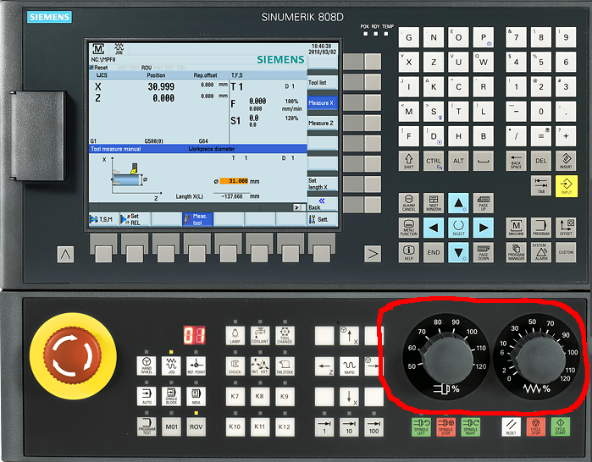Select the T,S,M softkey on screen
The height and width of the screenshot is (462, 592).
103,219
